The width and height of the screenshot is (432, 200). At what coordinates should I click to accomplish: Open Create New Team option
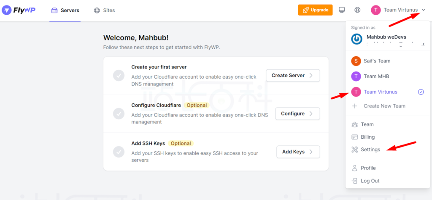point(384,106)
